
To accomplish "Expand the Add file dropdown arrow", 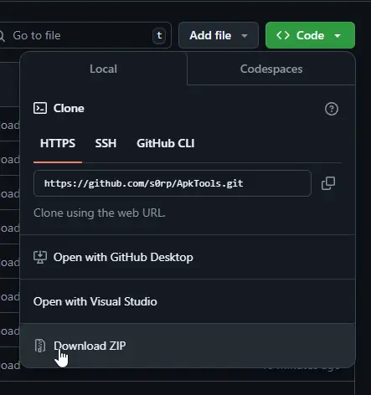I will (x=245, y=36).
